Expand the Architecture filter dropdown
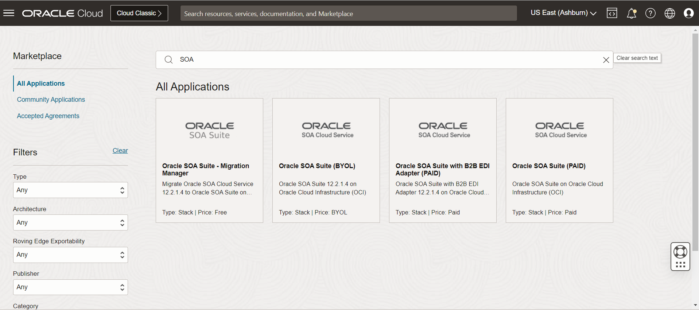699x310 pixels. (x=70, y=222)
